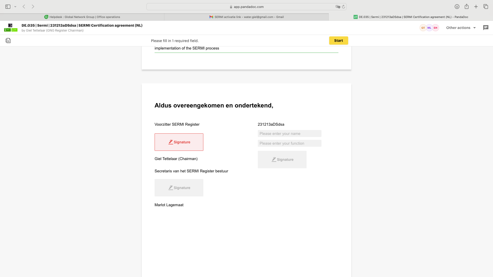Expand the Other actions dropdown
This screenshot has width=493, height=277.
tap(461, 28)
